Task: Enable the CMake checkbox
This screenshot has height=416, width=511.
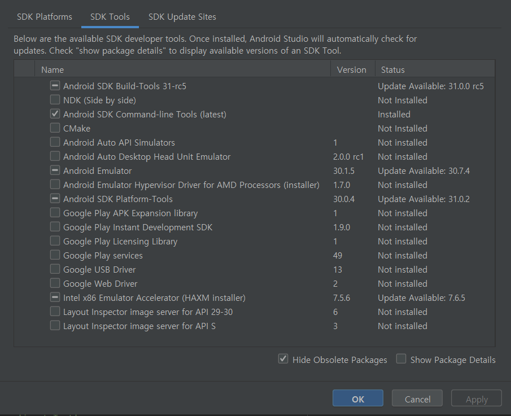Action: [55, 128]
